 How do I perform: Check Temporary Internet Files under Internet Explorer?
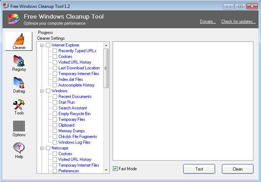tap(55, 74)
